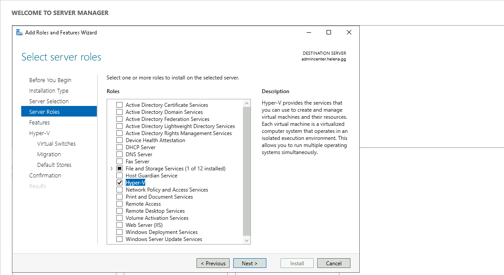504x275 pixels.
Task: Click the wizard icon in title bar
Action: pyautogui.click(x=19, y=32)
